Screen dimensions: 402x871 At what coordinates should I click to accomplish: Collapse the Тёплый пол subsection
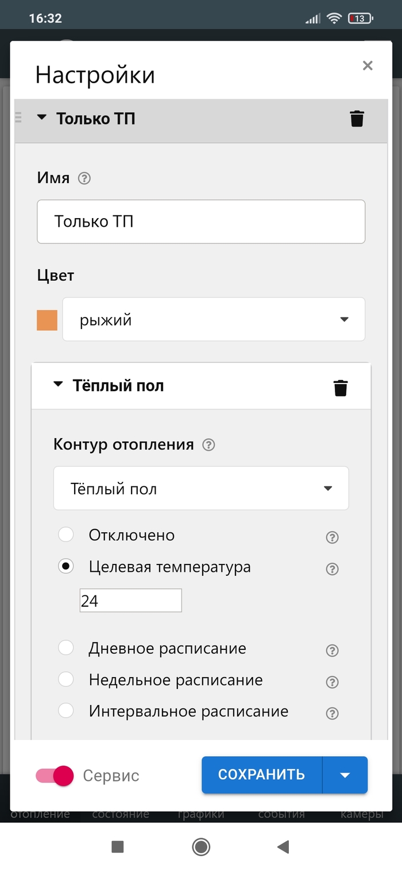[57, 385]
